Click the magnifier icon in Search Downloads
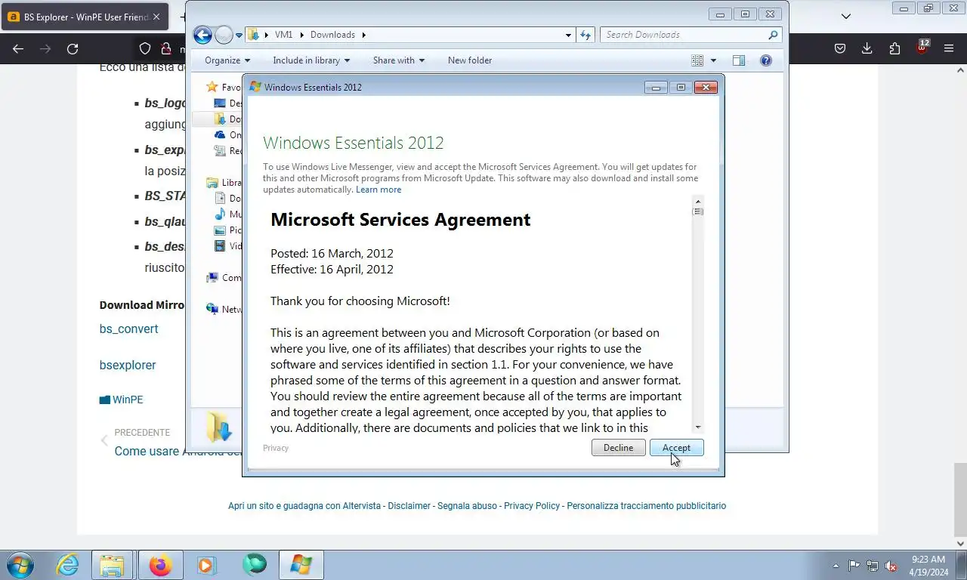Screen dimensions: 967x580 [x=773, y=35]
